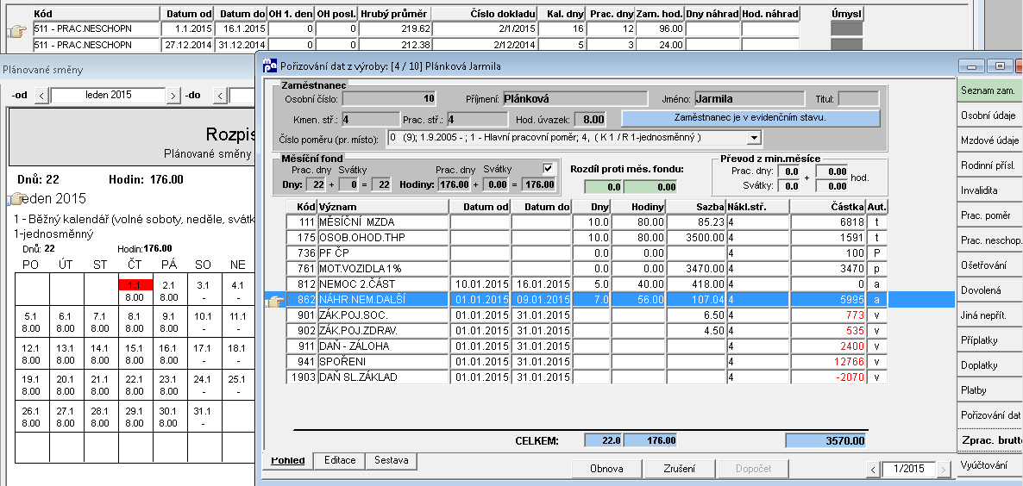Viewport: 1023px width, 486px height.
Task: Open Vyúčtování in the side menu
Action: 989,464
